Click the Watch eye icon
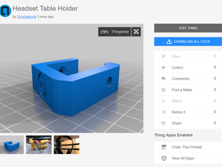Viewport: 222px width, 167px height. 163,101
